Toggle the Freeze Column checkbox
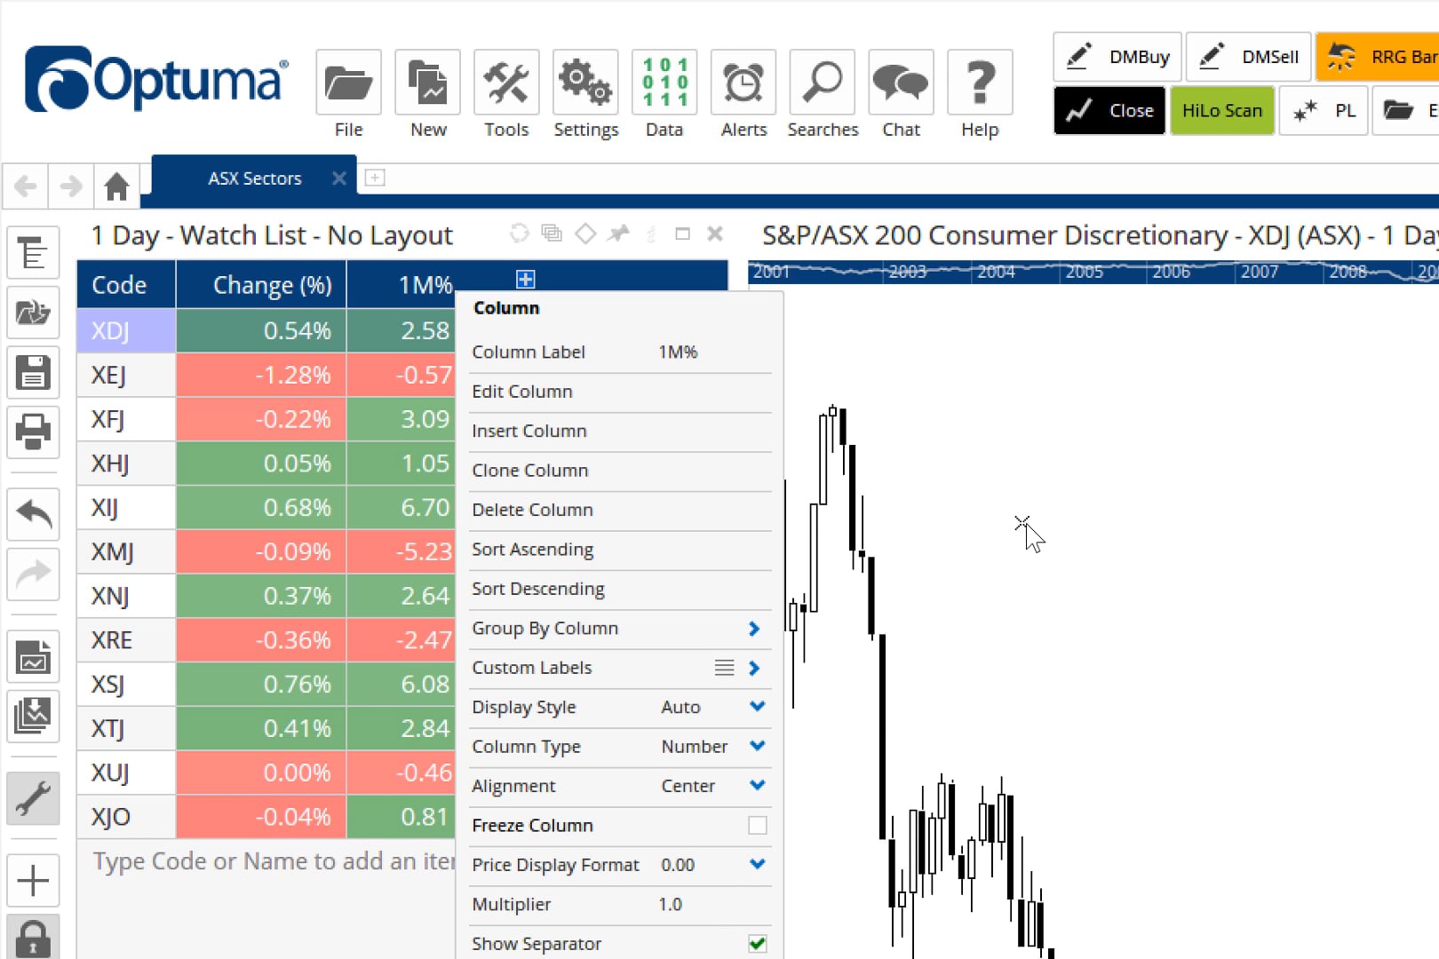 point(757,826)
